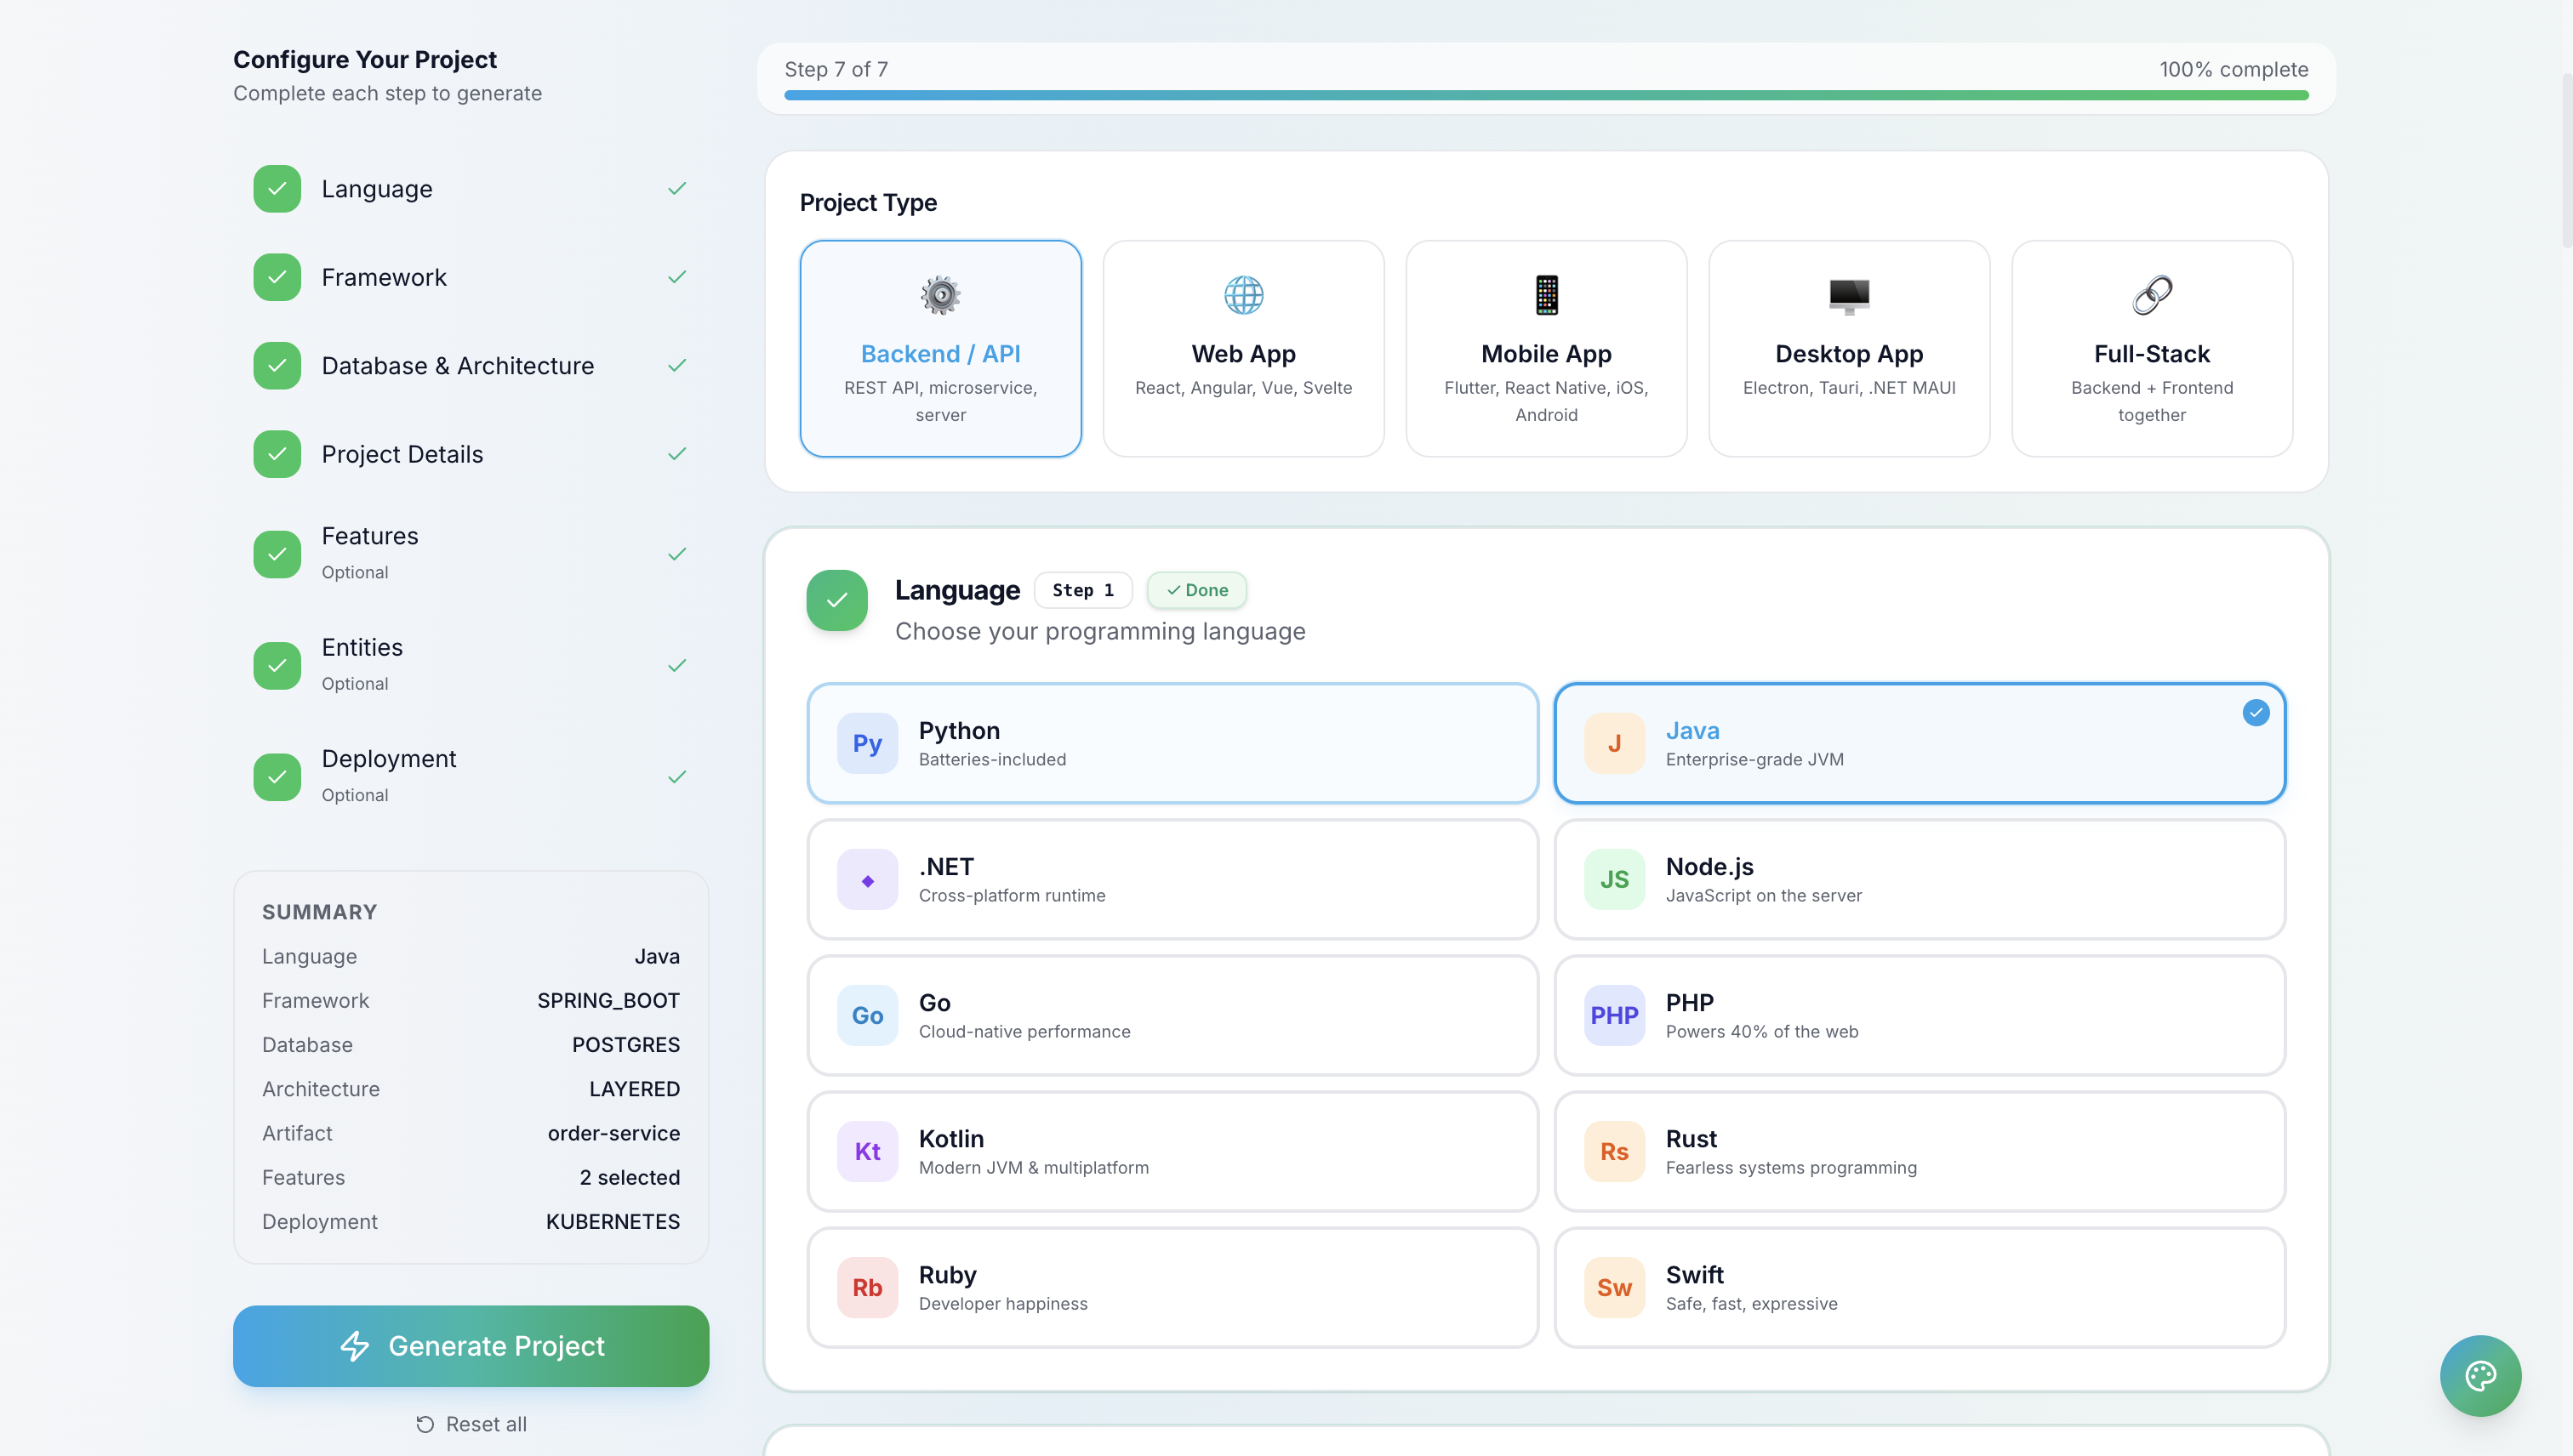Click the Mobile App phone icon
The height and width of the screenshot is (1456, 2573).
1547,295
